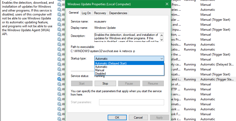Select the Automatic entry in the open dropdown list
The height and width of the screenshot is (121, 236).
click(129, 67)
